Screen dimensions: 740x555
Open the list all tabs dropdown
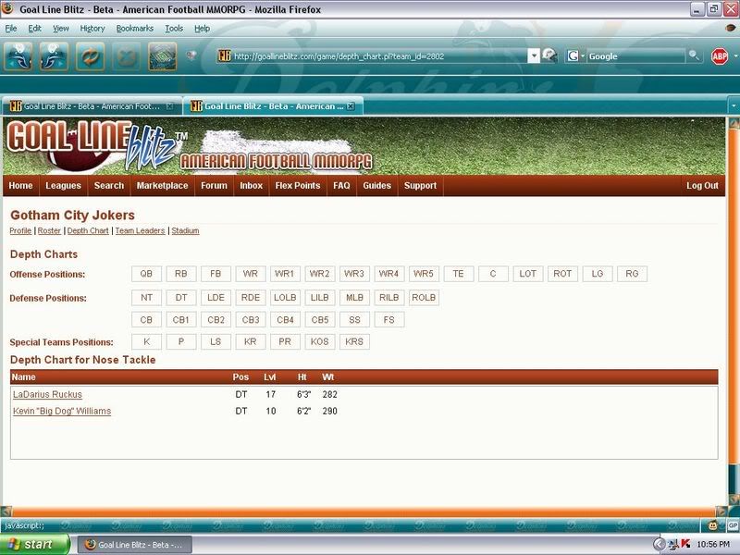click(x=732, y=106)
